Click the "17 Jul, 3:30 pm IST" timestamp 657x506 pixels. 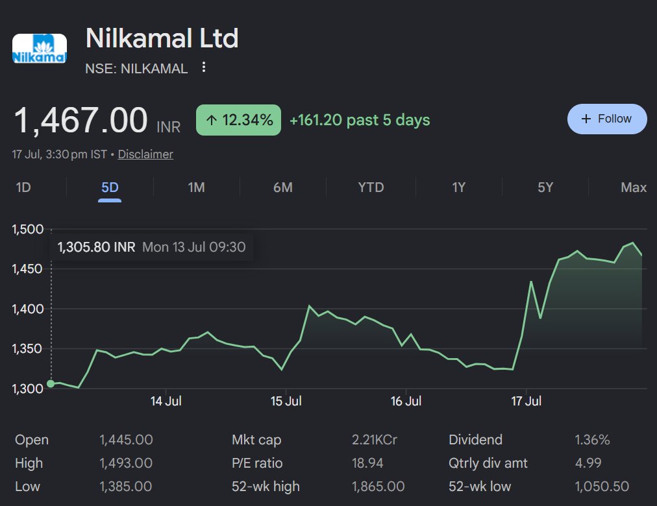(60, 154)
